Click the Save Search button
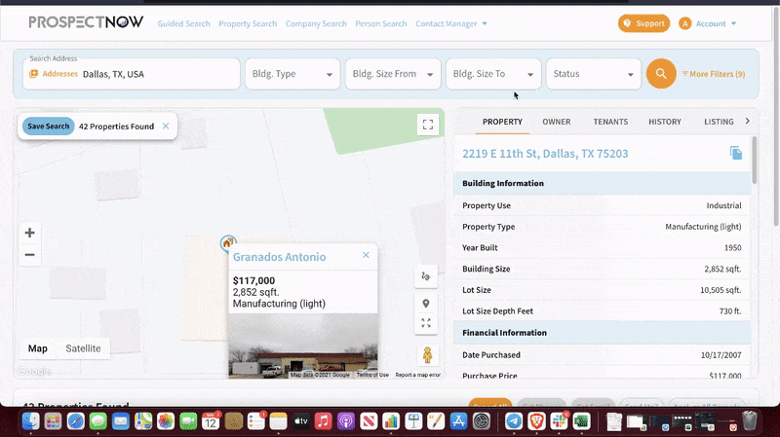Screen dimensions: 780x437 [48, 126]
